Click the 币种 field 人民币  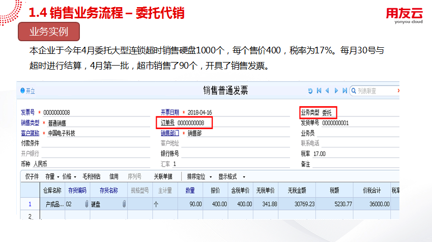40,164
